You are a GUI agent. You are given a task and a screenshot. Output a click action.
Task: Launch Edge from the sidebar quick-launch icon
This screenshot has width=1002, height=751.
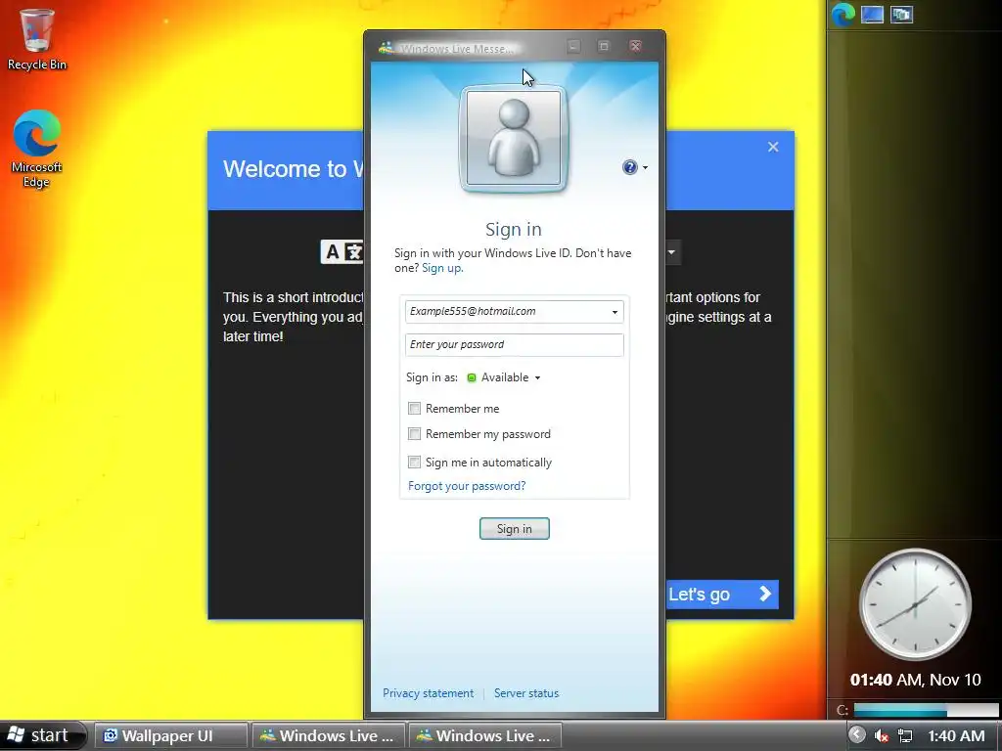pos(843,14)
